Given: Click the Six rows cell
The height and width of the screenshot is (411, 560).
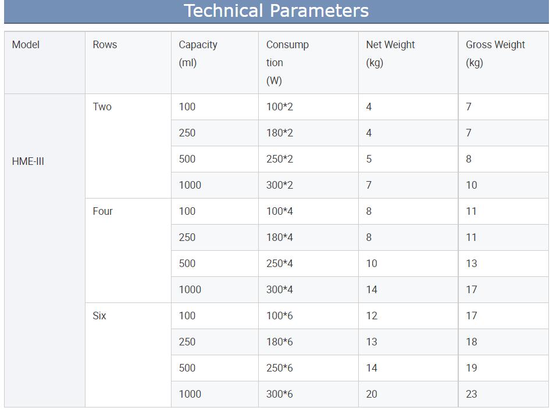Looking at the screenshot, I should point(99,316).
